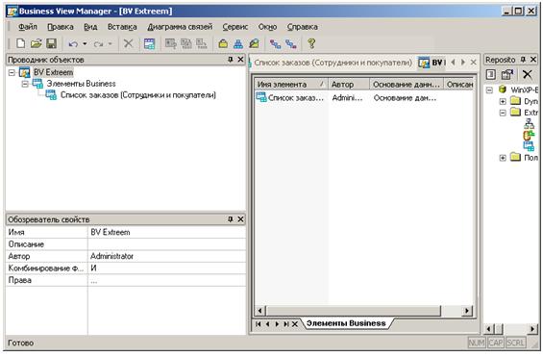Image resolution: width=543 pixels, height=357 pixels.
Task: Click the Undo arrow icon
Action: coord(73,44)
